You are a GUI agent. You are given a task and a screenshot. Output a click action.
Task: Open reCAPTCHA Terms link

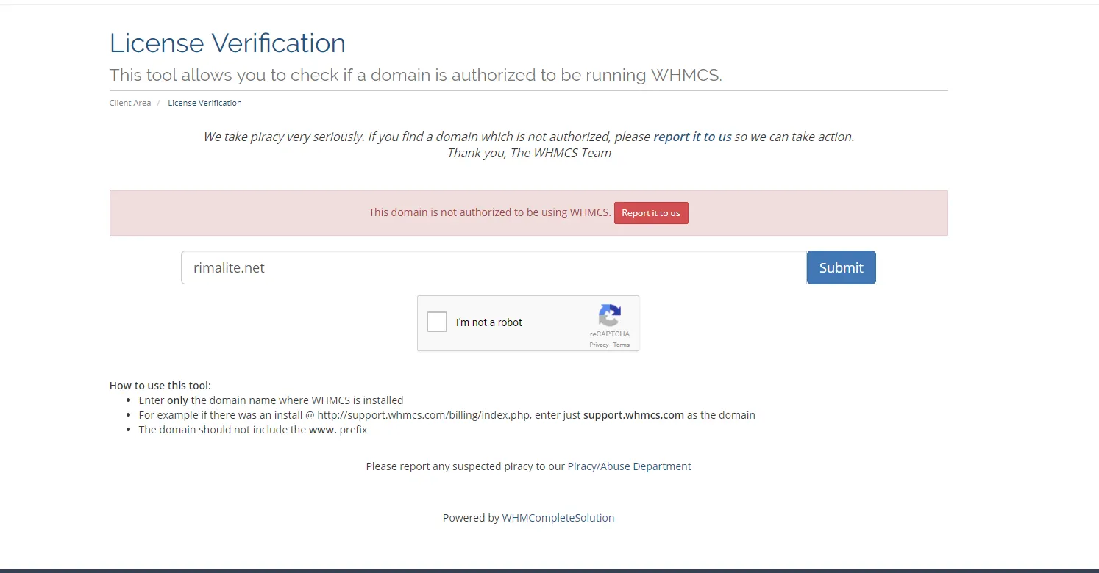pyautogui.click(x=622, y=345)
